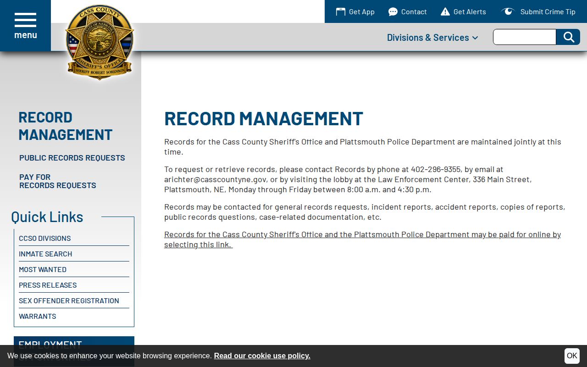Expand the Divisions & Services dropdown

point(432,38)
